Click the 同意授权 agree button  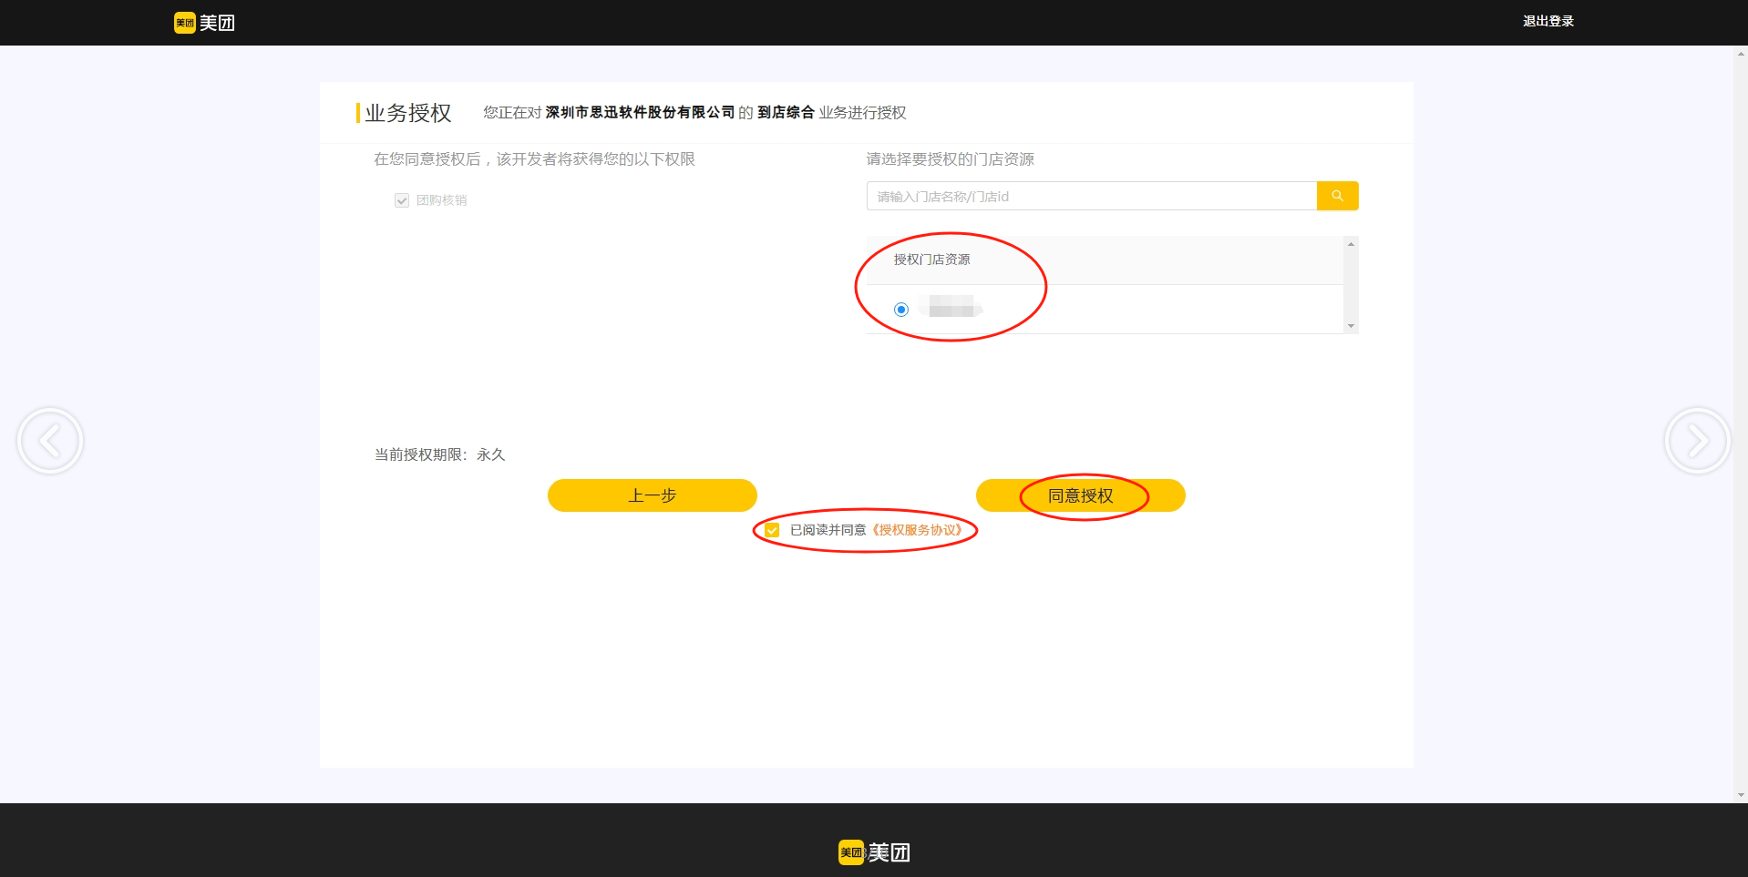1080,495
